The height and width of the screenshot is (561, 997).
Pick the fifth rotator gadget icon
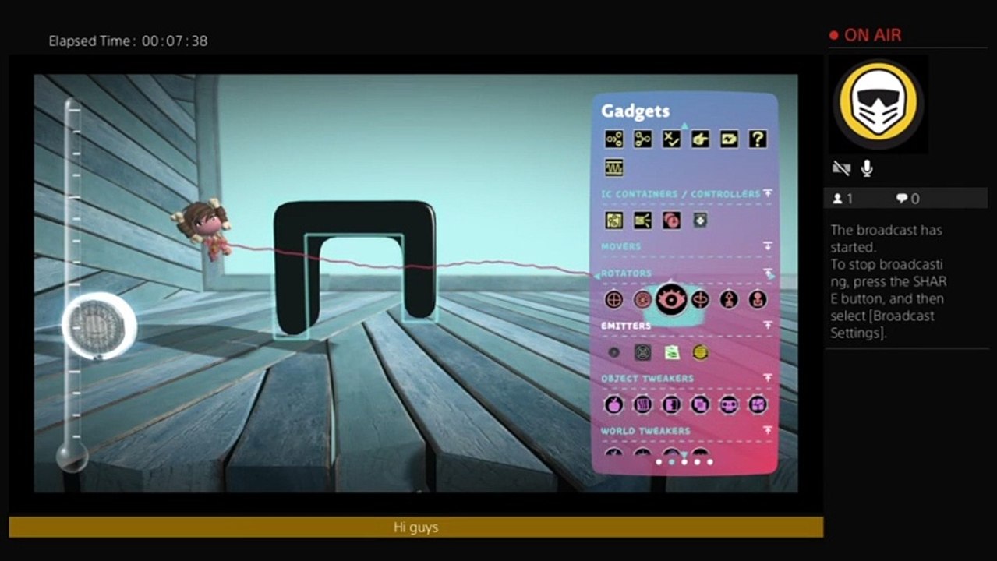coord(729,299)
